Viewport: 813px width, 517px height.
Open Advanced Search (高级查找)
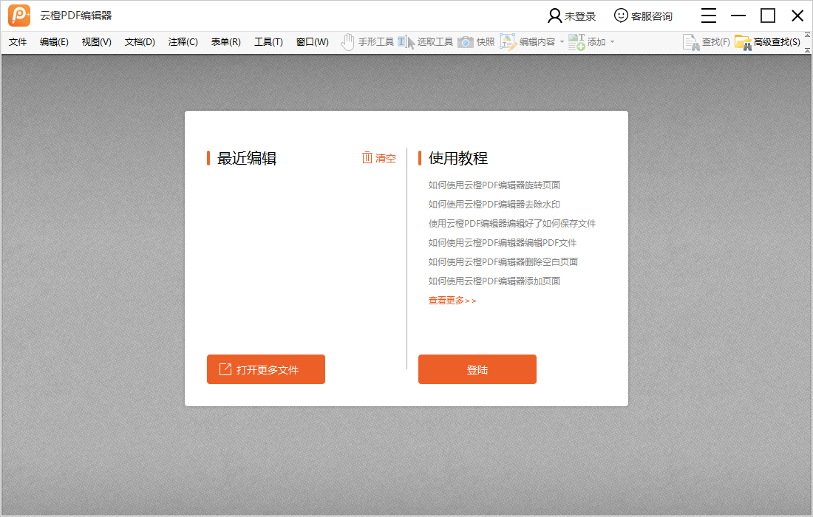(x=768, y=42)
